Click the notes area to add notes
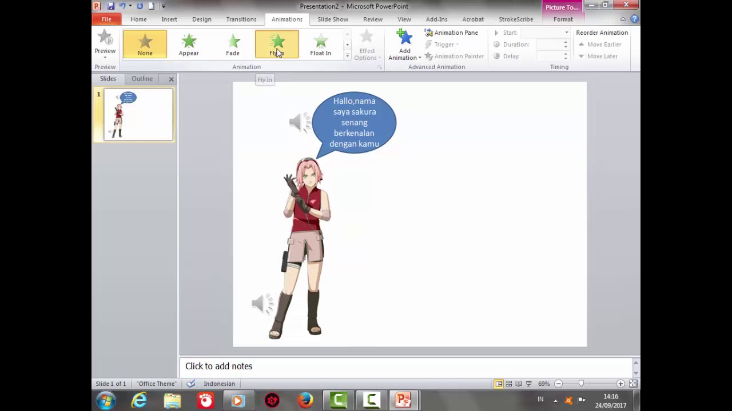This screenshot has width=732, height=411. click(406, 366)
